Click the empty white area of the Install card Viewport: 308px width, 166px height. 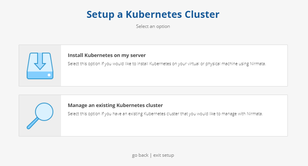click(x=174, y=77)
